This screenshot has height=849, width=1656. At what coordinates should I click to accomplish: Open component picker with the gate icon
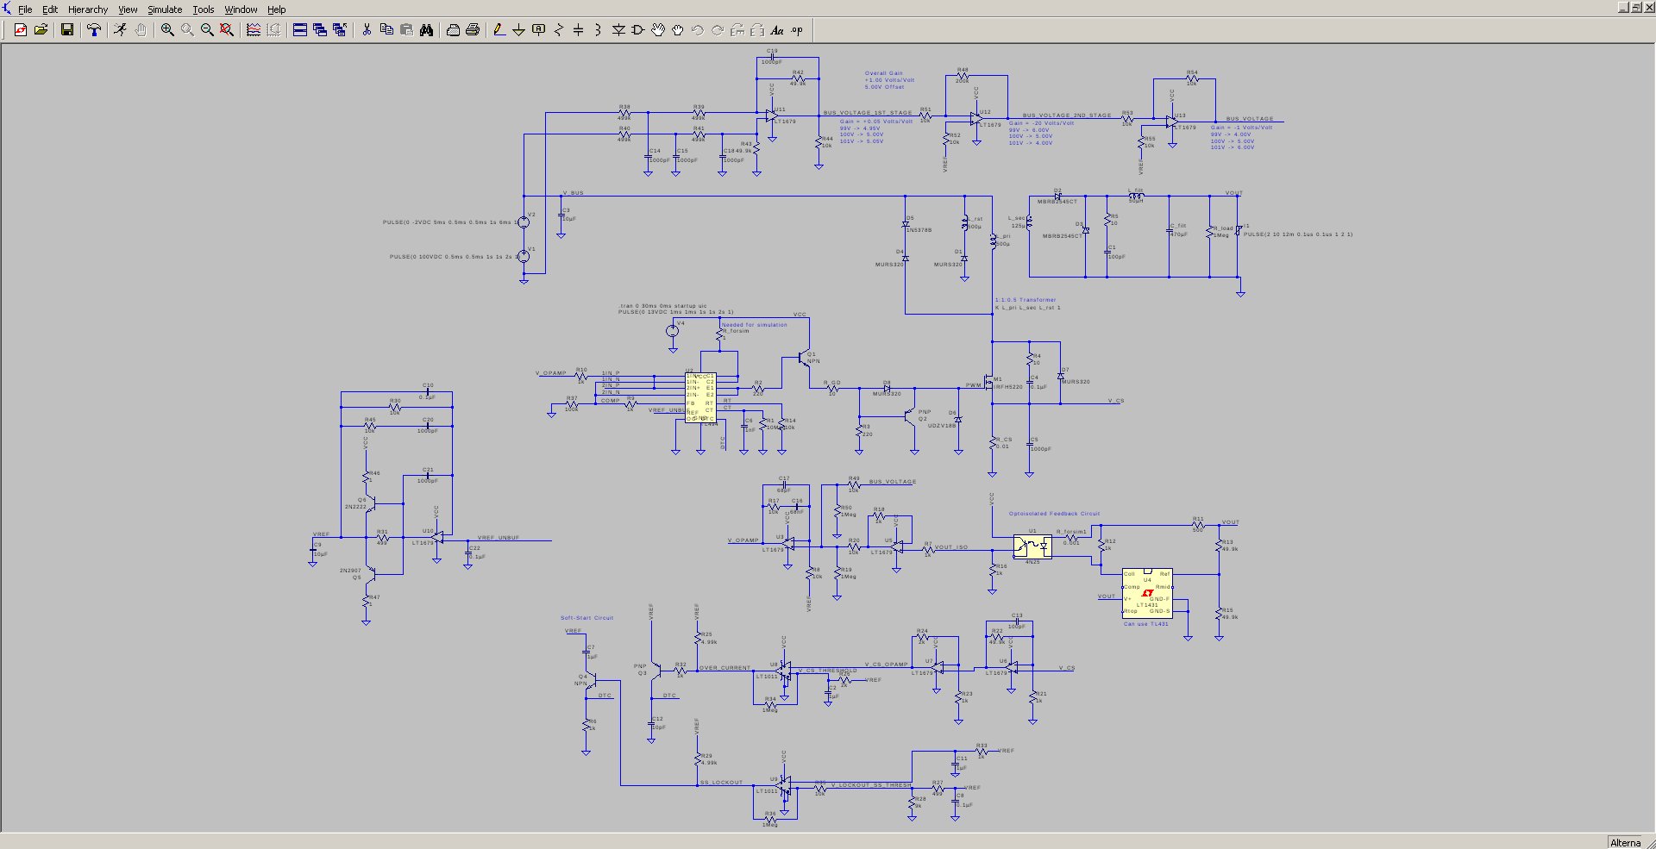pos(638,30)
